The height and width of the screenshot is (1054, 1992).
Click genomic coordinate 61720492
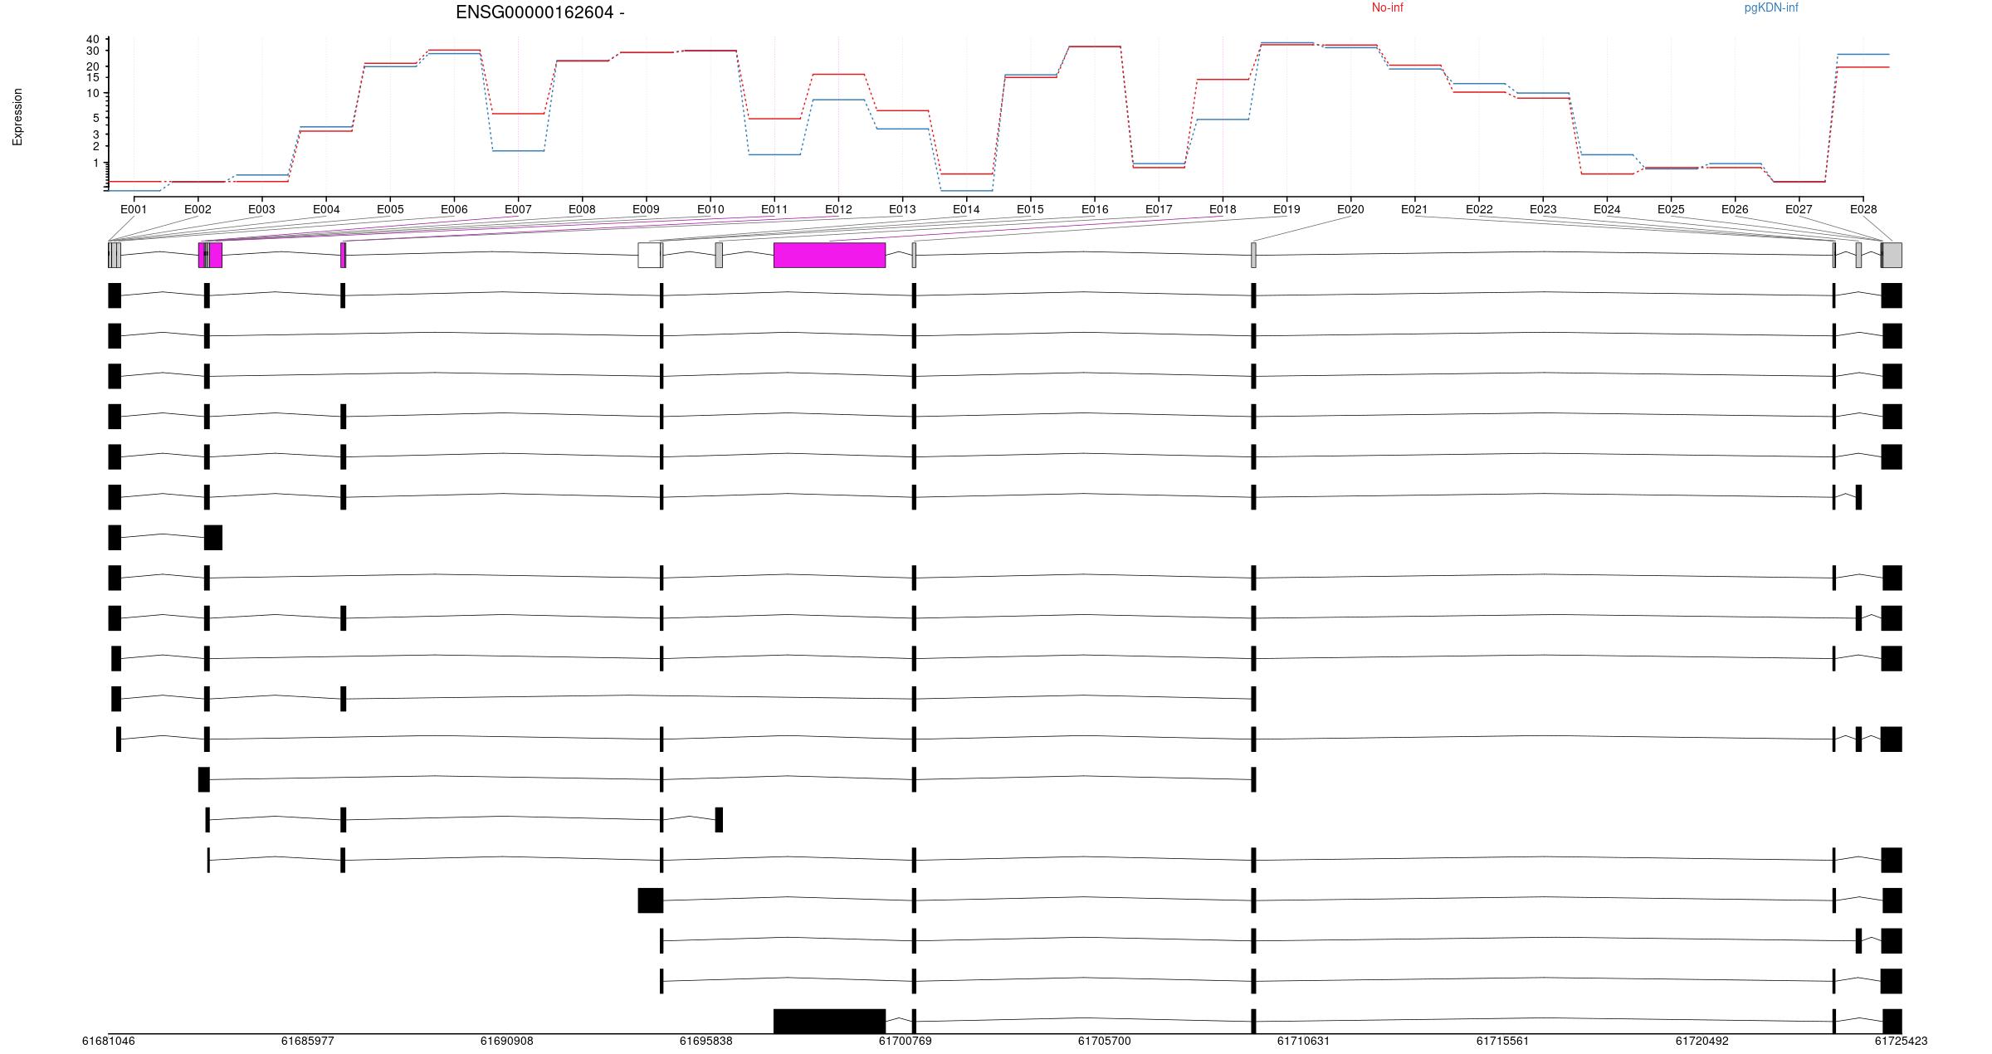click(1701, 1041)
